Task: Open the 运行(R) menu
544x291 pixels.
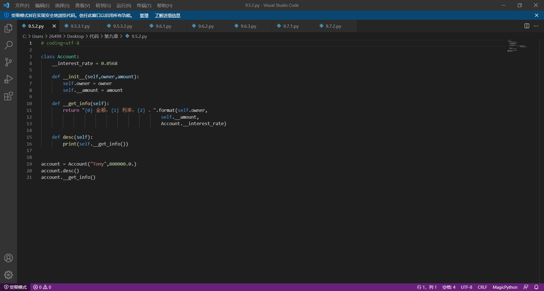Action: point(124,5)
